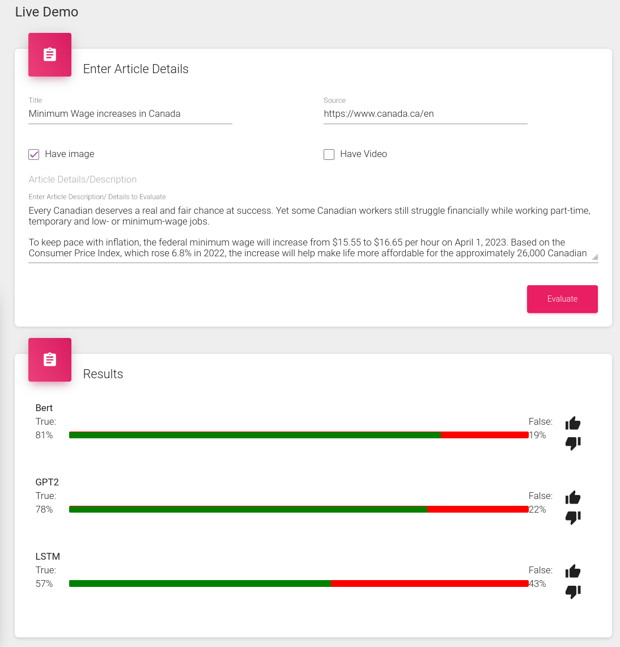The image size is (620, 647).
Task: Give GPT2 result a thumbs down
Action: click(572, 518)
